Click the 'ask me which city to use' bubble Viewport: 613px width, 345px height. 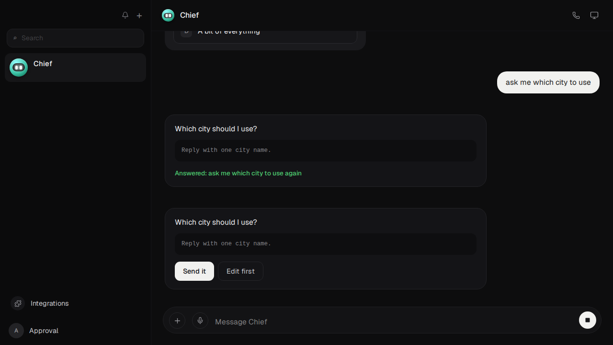(x=548, y=82)
